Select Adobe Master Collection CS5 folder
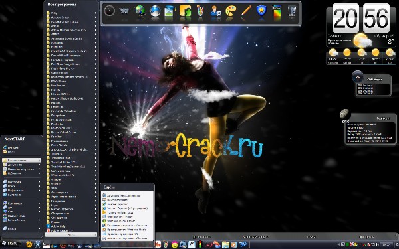 71,30
